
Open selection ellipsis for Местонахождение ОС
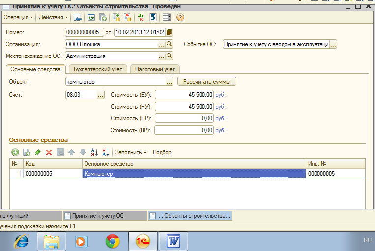pyautogui.click(x=162, y=56)
